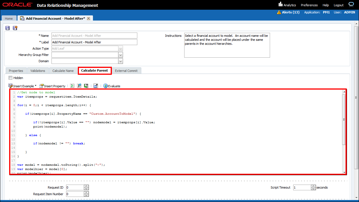Viewport: 359px width, 202px height.
Task: Click the Name input field
Action: [94, 36]
